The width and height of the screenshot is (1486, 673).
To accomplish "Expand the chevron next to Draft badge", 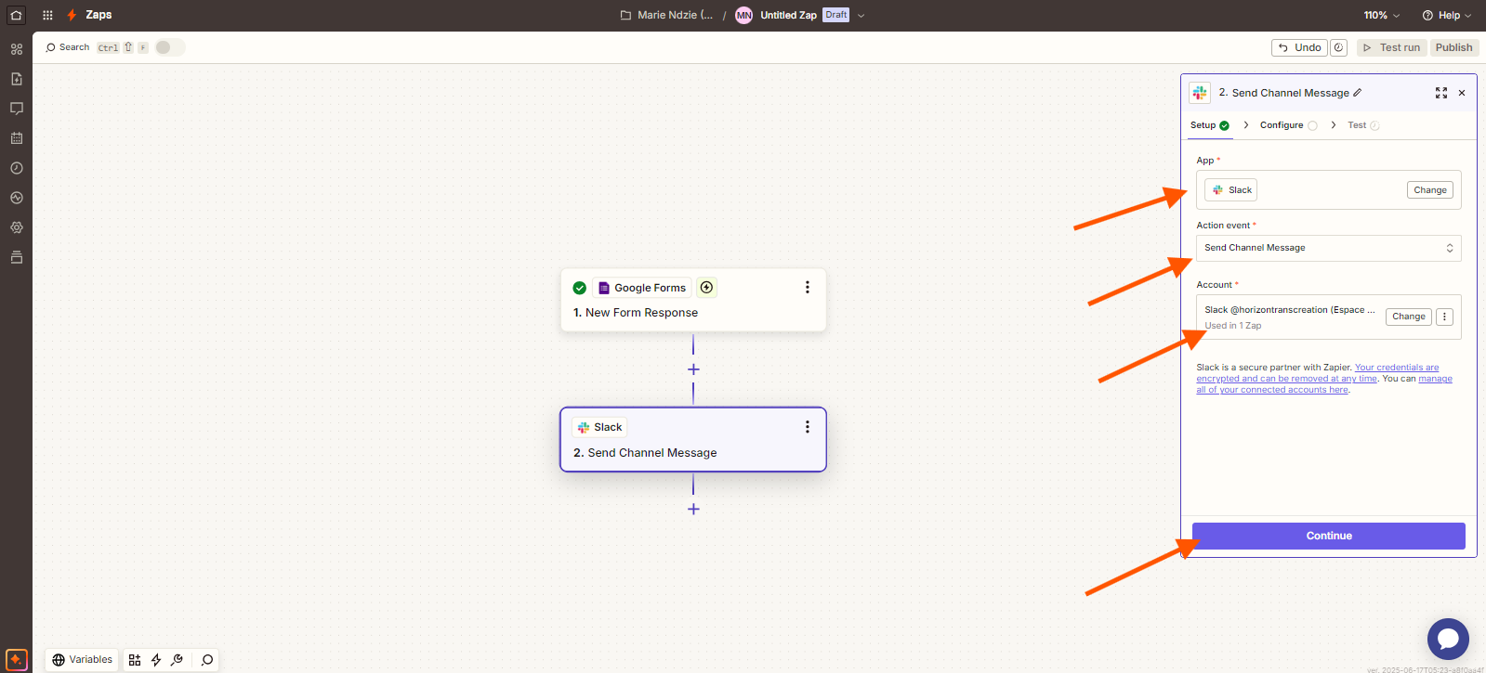I will [x=861, y=15].
